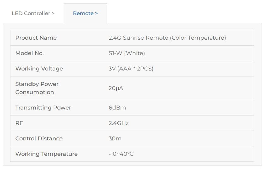266x169 pixels.
Task: Select the 6dBm value cell
Action: [x=117, y=108]
